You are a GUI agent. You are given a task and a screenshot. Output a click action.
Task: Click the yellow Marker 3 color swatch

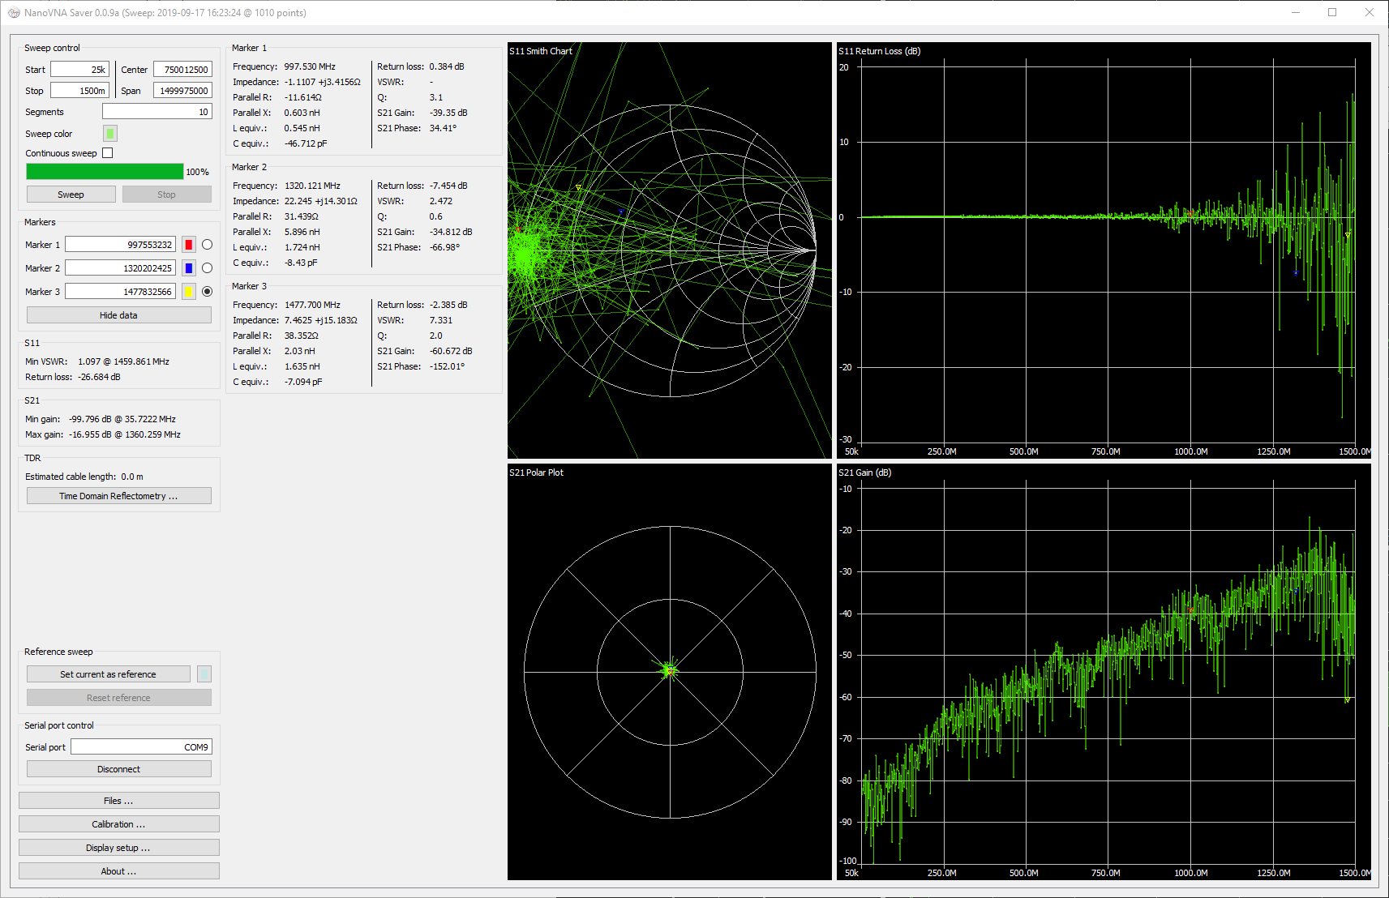[189, 292]
